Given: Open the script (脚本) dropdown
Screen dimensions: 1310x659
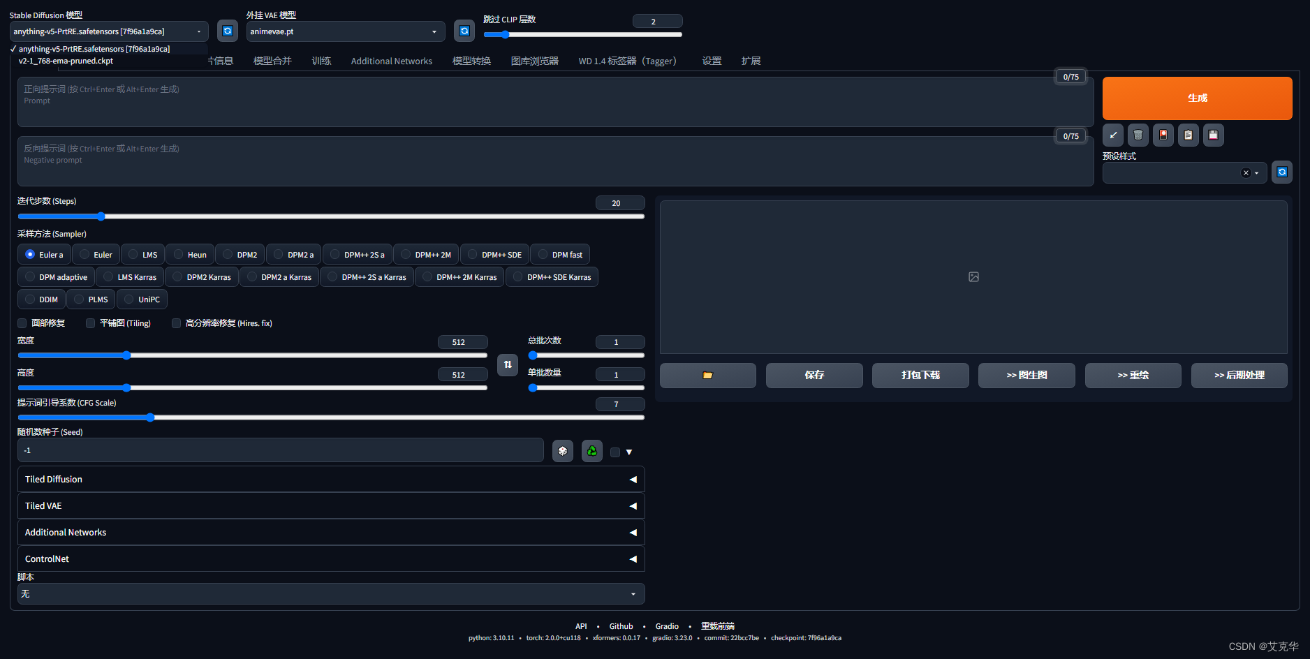Looking at the screenshot, I should pos(331,594).
